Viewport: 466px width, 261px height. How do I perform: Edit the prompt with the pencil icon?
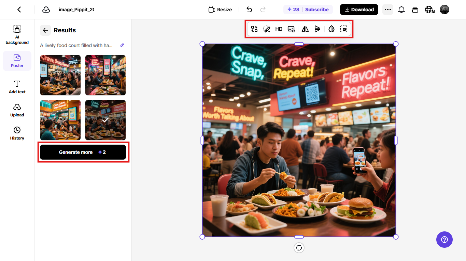point(122,45)
